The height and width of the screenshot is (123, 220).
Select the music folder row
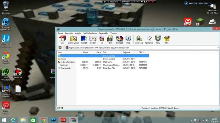pos(103,59)
